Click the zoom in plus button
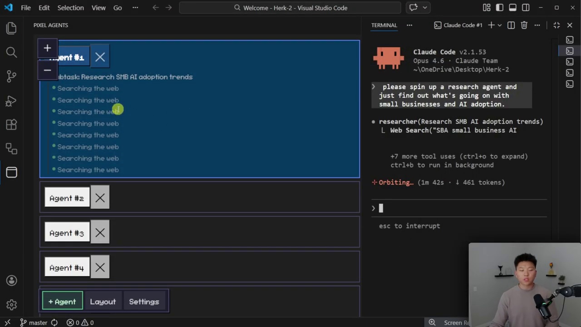This screenshot has height=327, width=581. pyautogui.click(x=47, y=48)
